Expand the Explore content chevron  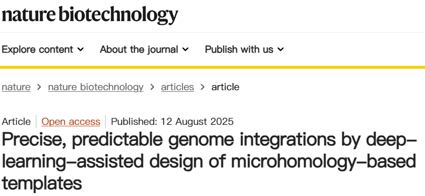point(81,49)
